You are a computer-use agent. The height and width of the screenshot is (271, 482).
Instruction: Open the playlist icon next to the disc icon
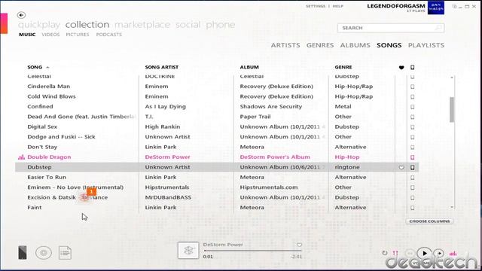coord(65,253)
